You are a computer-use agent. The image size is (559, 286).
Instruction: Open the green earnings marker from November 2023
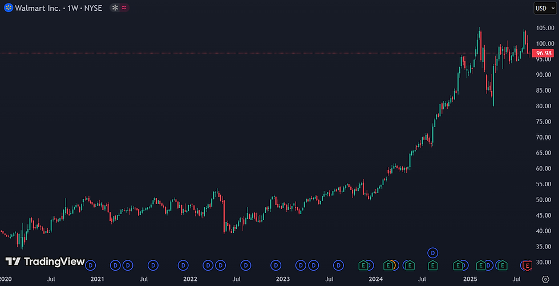pyautogui.click(x=363, y=265)
